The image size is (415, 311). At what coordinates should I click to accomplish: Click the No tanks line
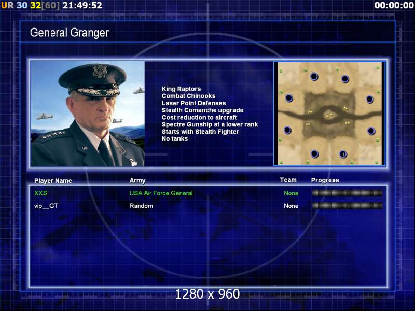click(x=175, y=139)
